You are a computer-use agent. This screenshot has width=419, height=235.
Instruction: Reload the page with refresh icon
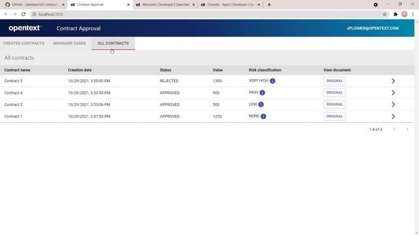coord(24,14)
